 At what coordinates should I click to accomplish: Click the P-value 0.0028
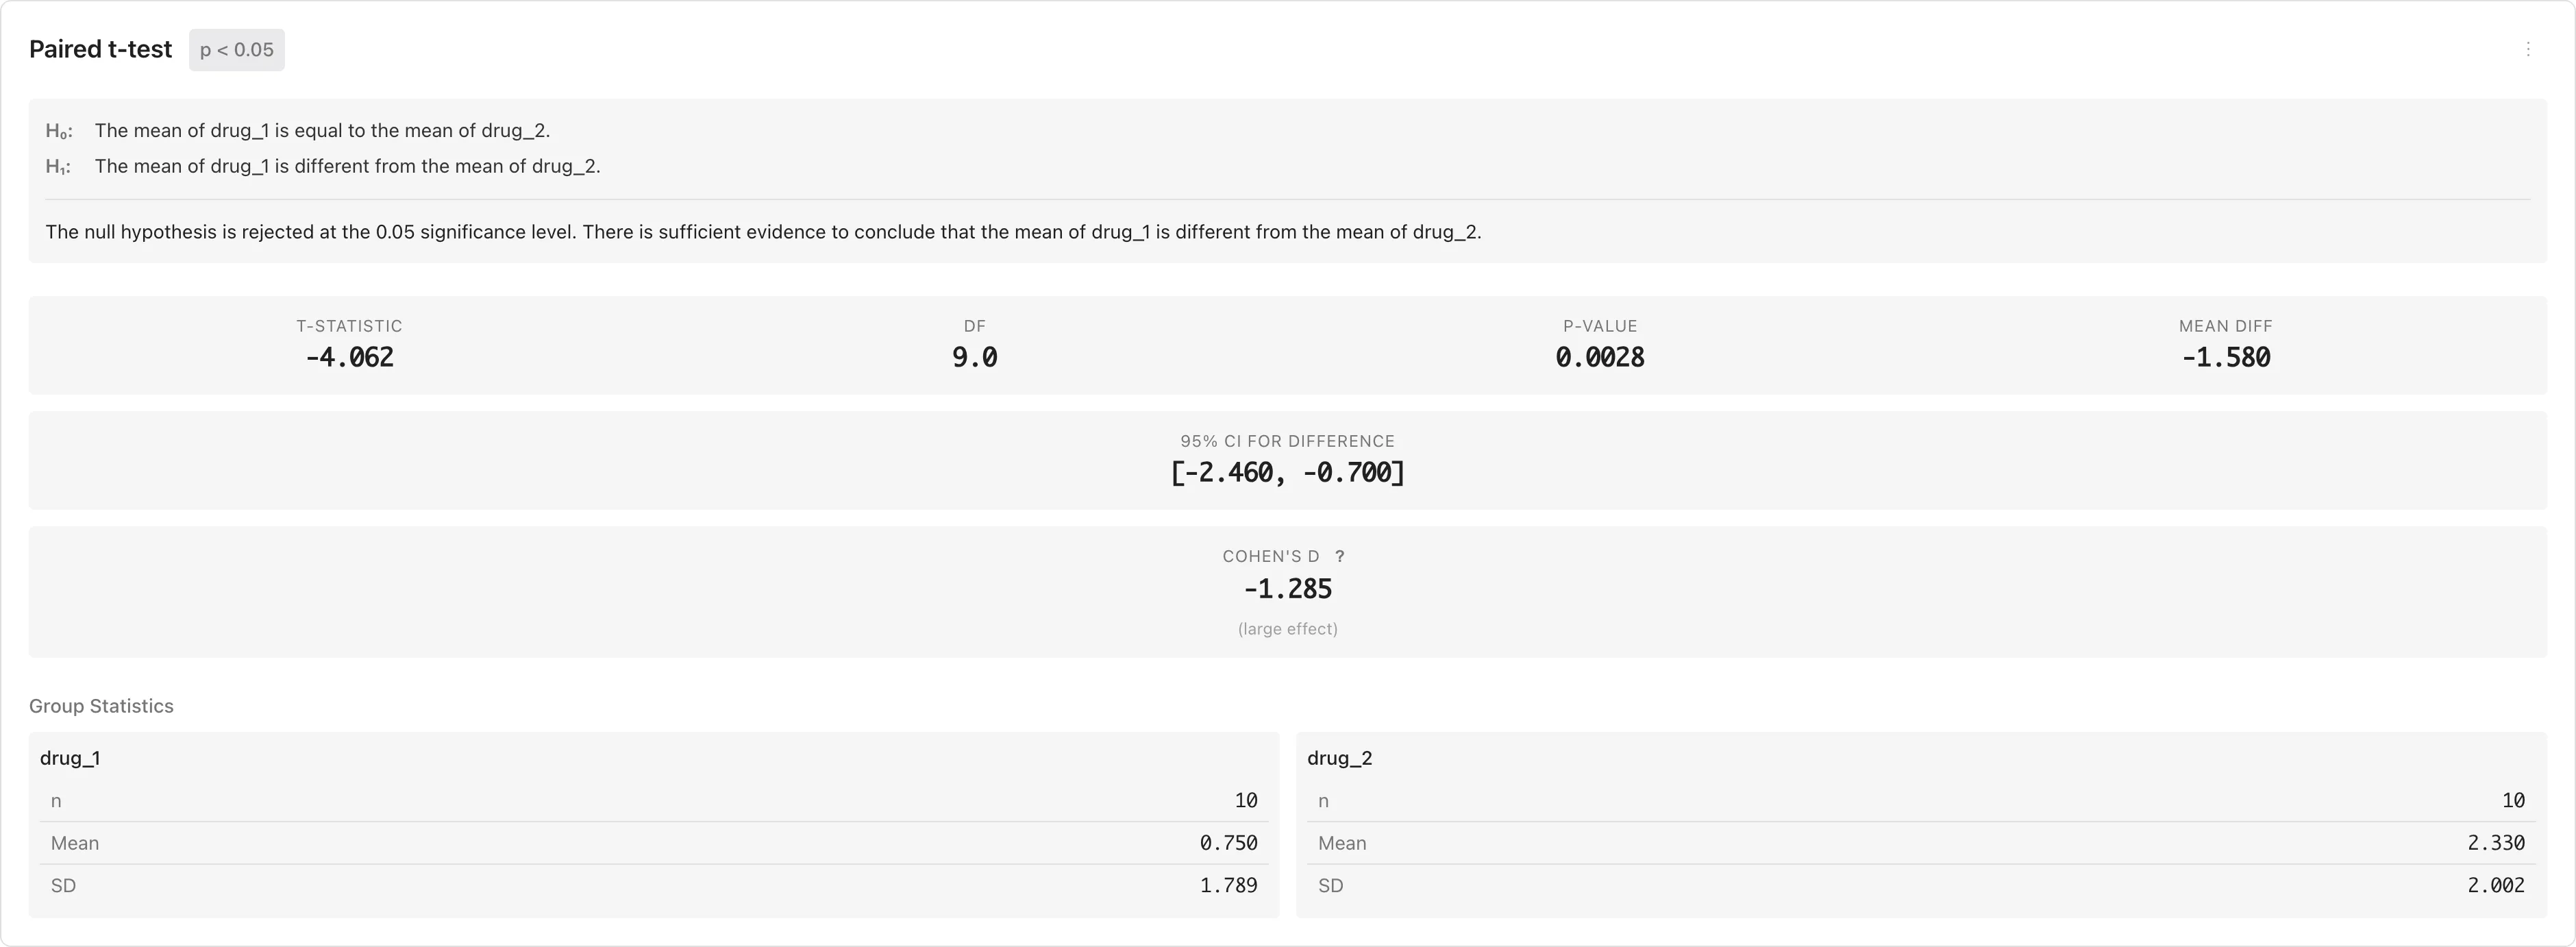(x=1599, y=358)
